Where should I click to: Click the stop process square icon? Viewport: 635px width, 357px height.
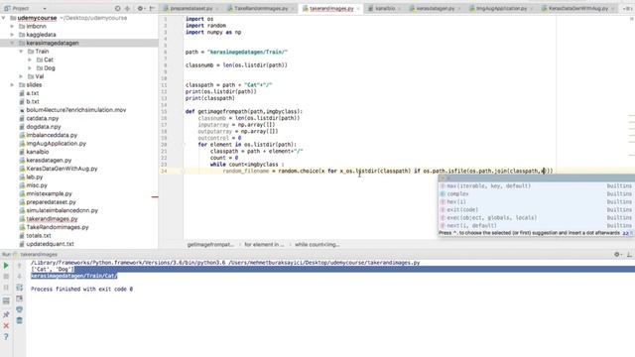pos(6,277)
